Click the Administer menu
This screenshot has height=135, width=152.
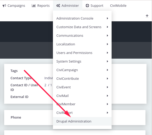[68, 6]
